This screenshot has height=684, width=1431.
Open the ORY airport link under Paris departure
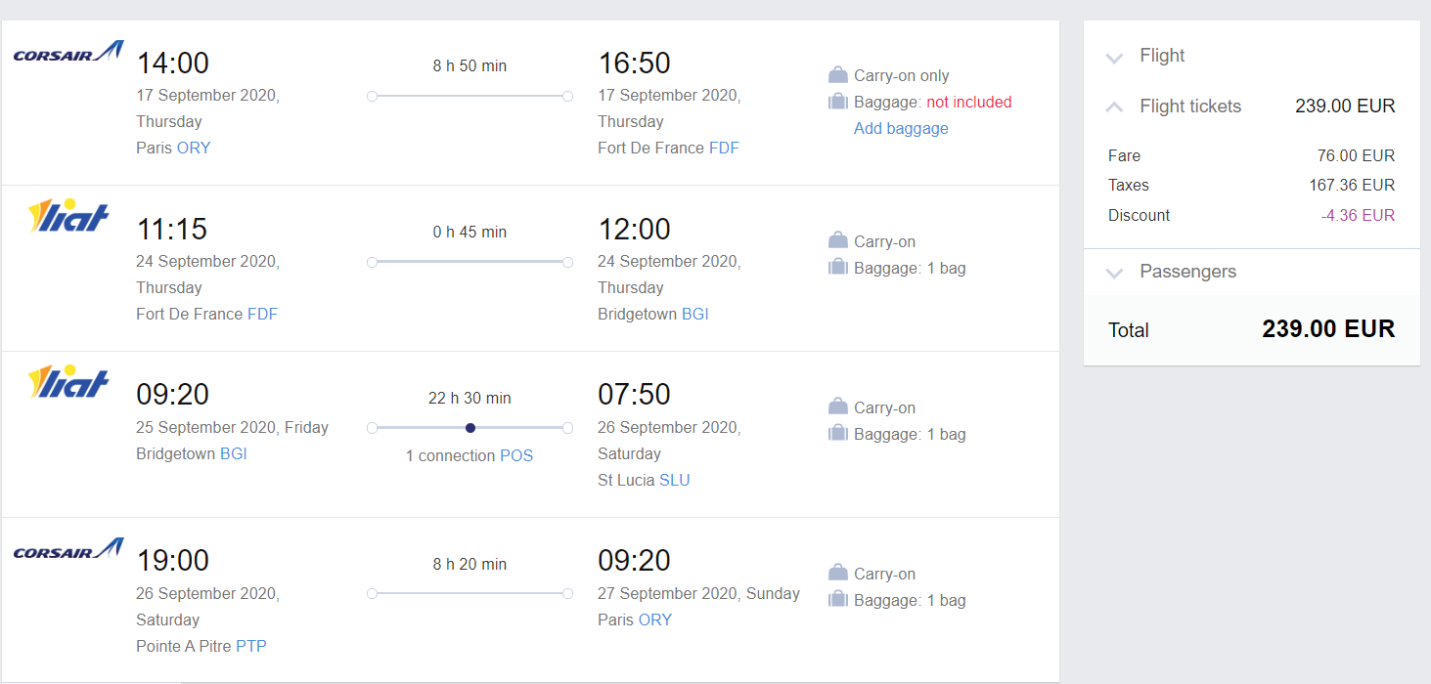pyautogui.click(x=194, y=148)
